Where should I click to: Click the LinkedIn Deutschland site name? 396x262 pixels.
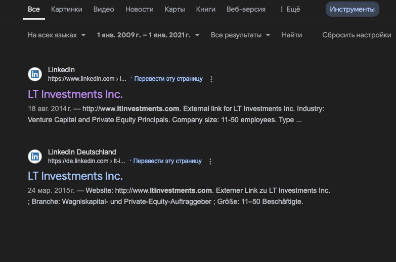[82, 152]
